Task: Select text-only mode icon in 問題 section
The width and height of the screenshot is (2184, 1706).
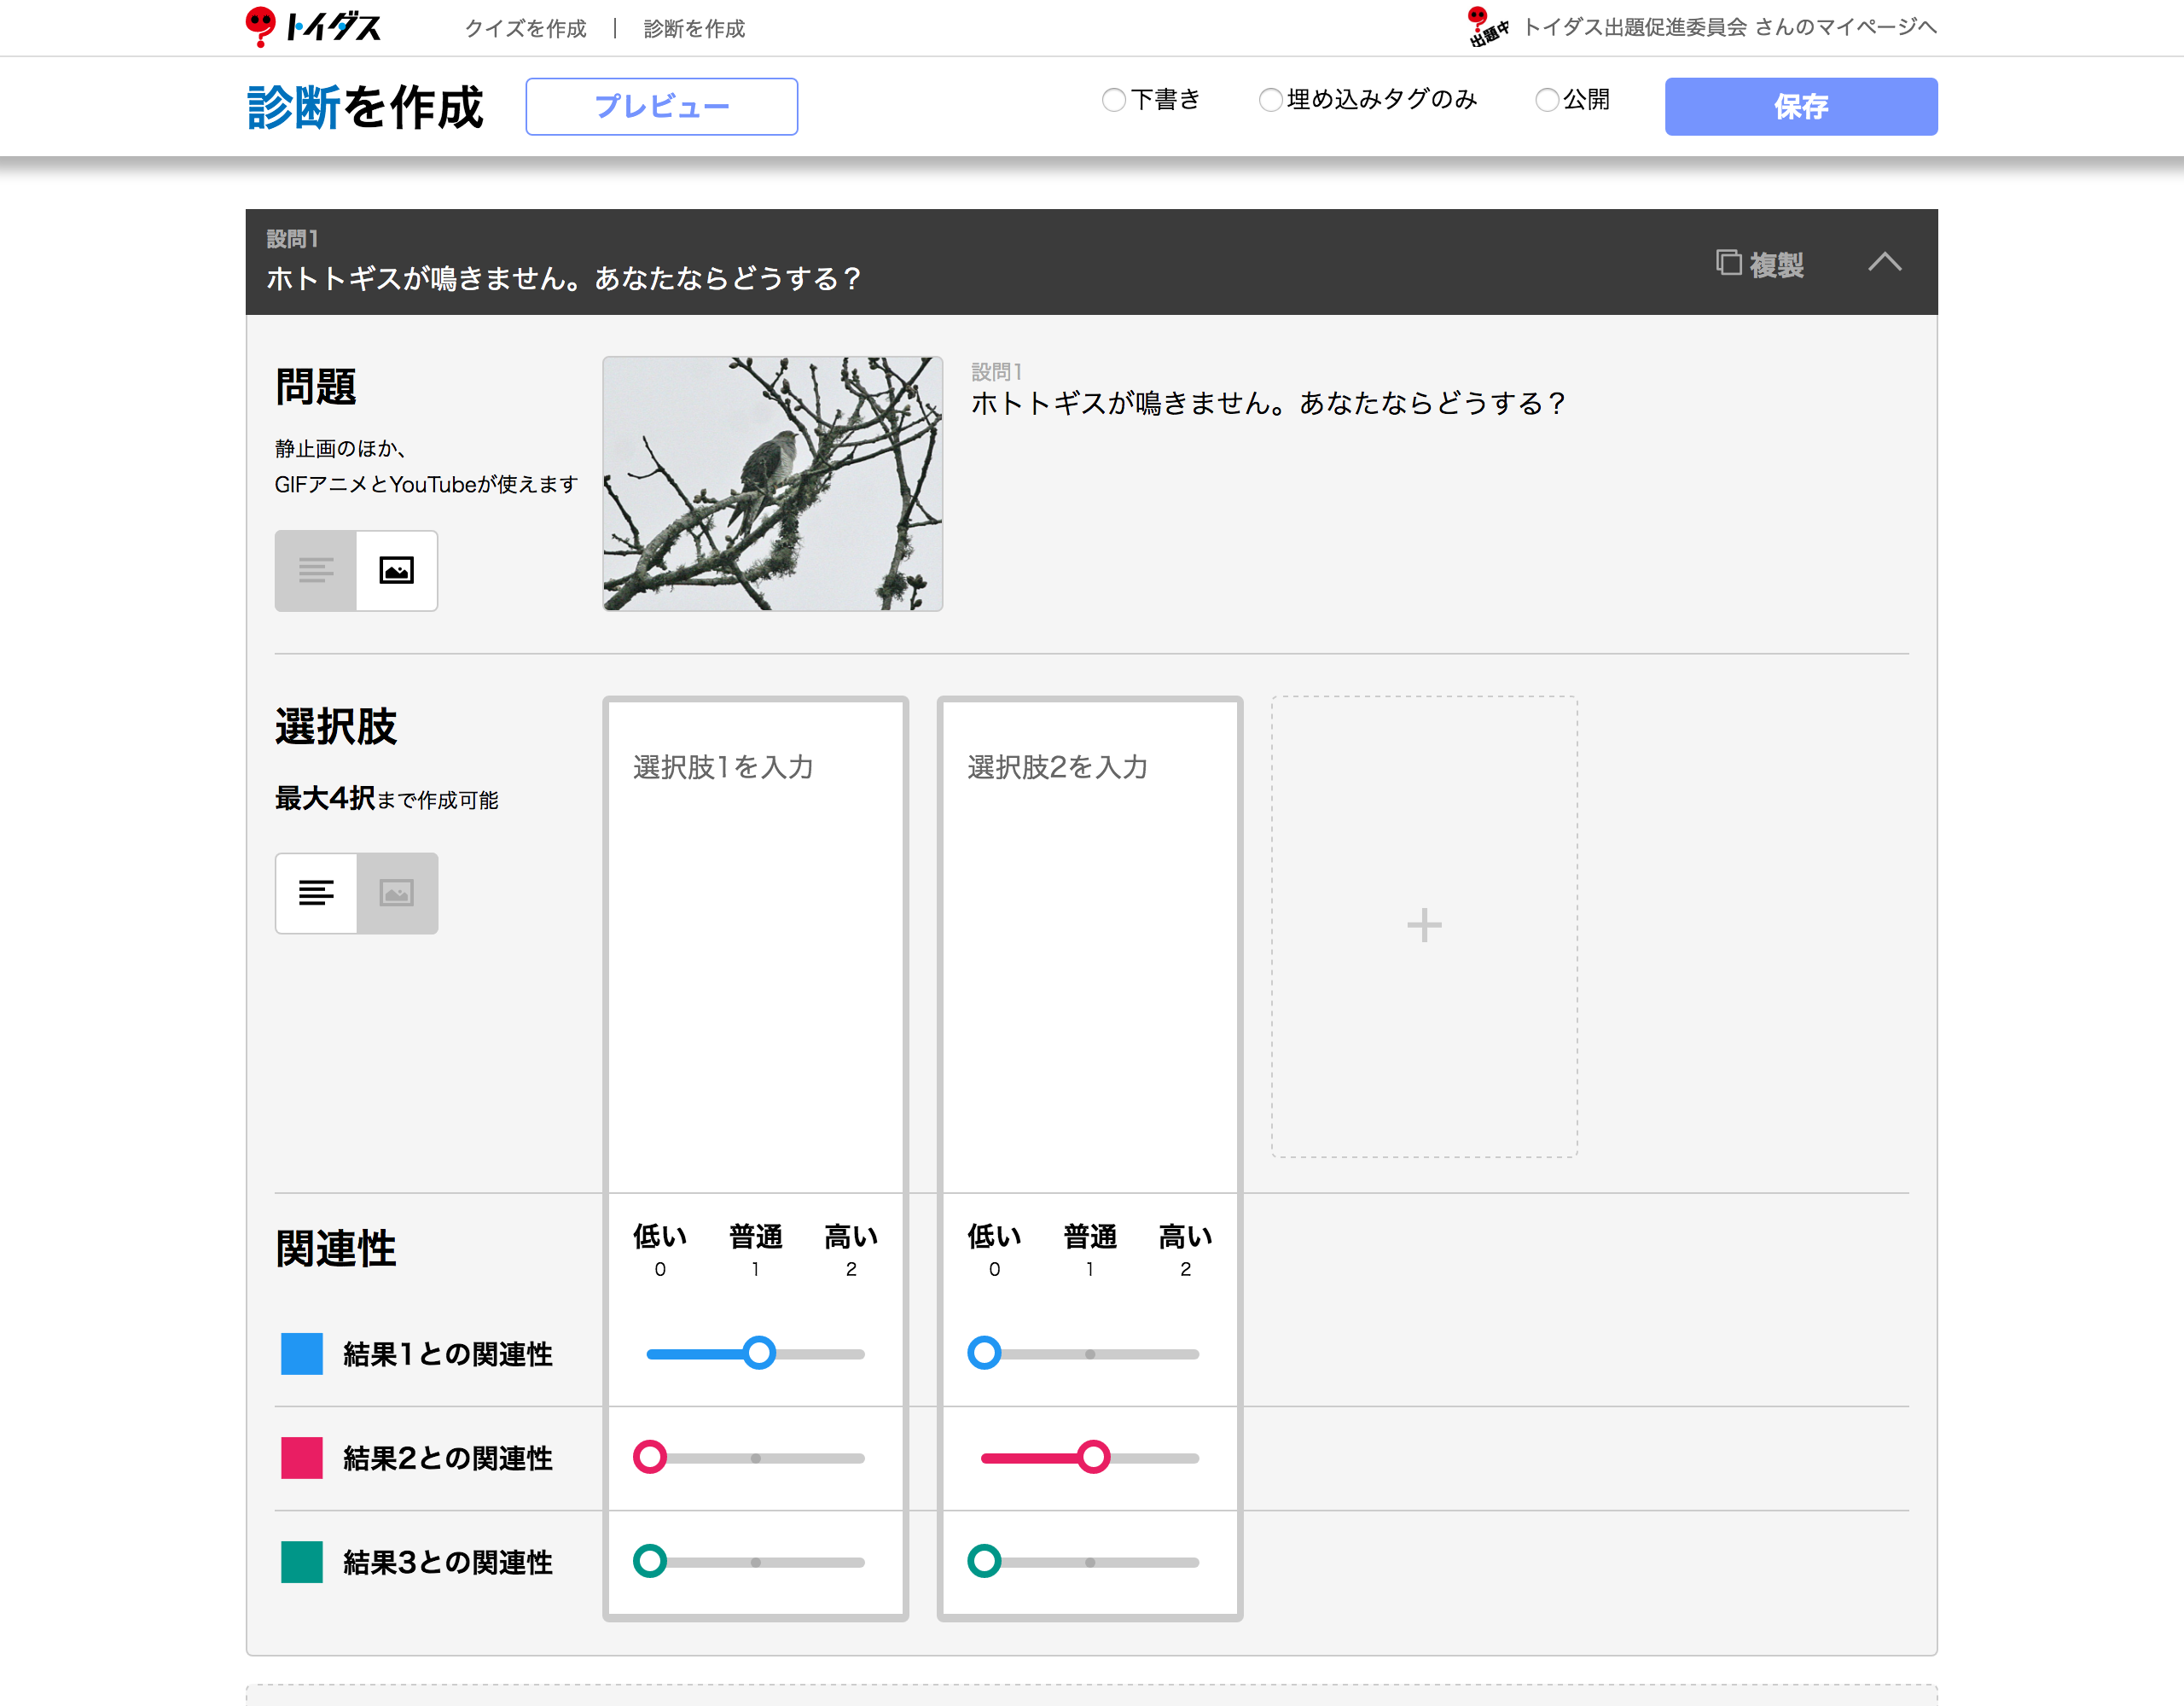Action: click(x=316, y=570)
